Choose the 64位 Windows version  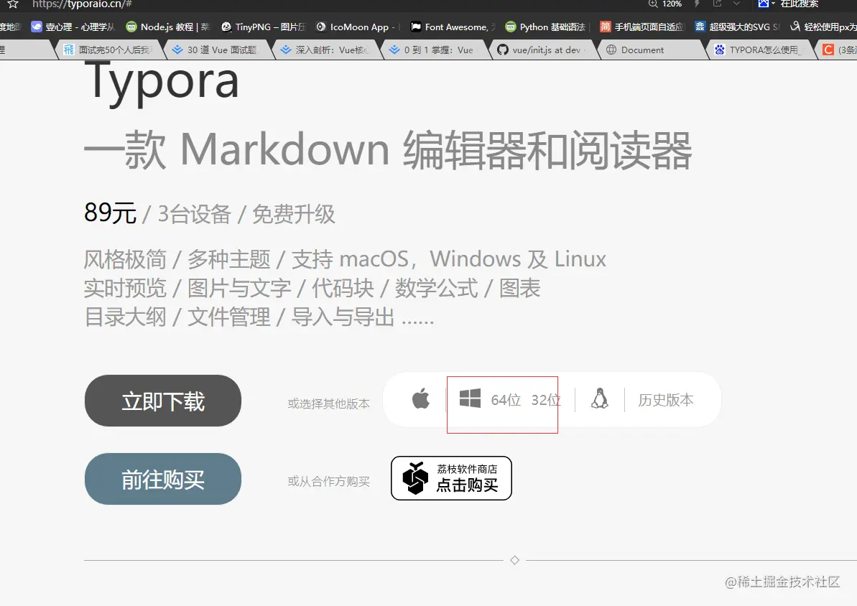(506, 400)
